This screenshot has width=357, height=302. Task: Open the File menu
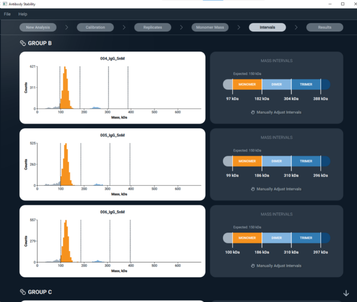[x=7, y=14]
